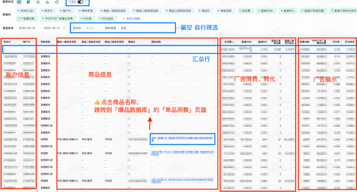Image resolution: width=357 pixels, height=192 pixels.
Task: Open the 商品名称 column chip dropdown
Action: pyautogui.click(x=225, y=11)
